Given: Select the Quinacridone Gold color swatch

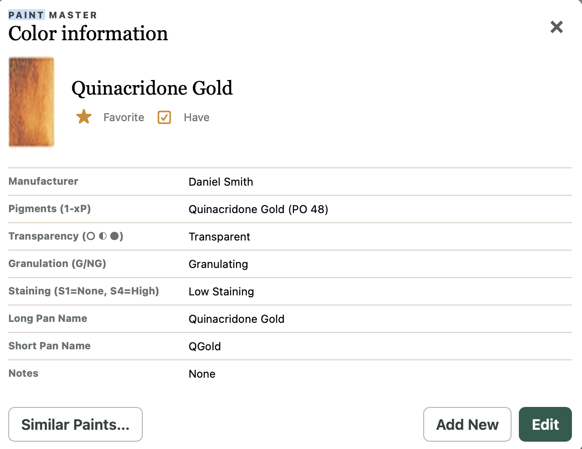Looking at the screenshot, I should tap(32, 102).
